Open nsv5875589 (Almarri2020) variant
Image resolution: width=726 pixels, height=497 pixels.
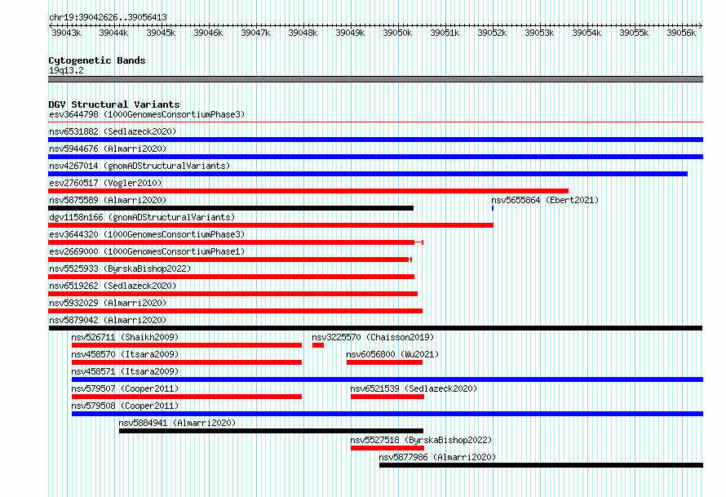point(108,200)
